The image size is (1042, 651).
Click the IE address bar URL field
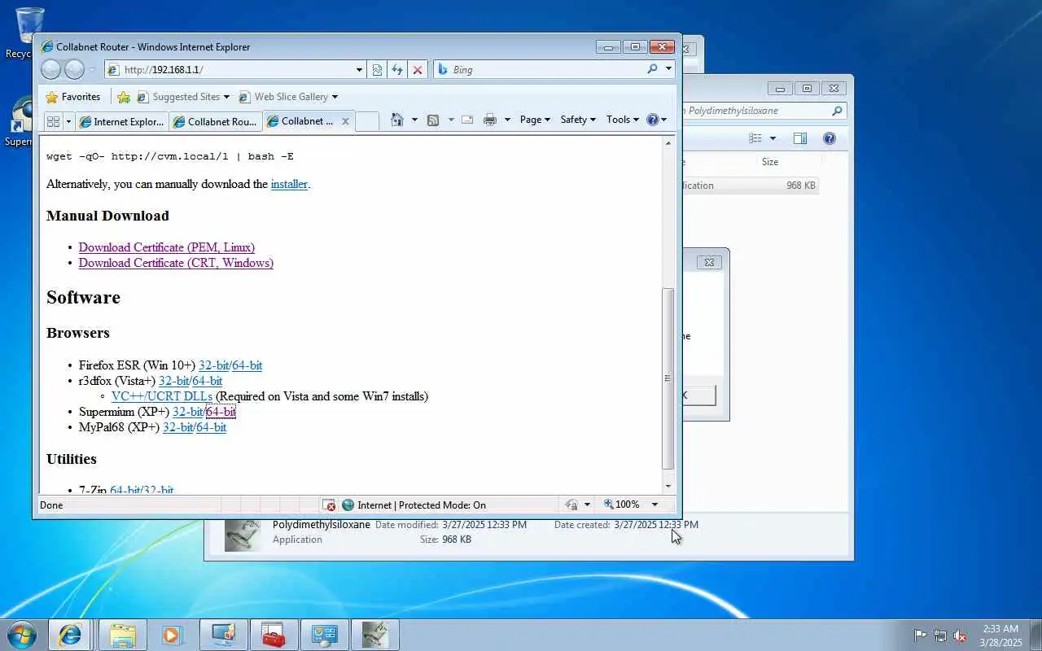pyautogui.click(x=236, y=70)
